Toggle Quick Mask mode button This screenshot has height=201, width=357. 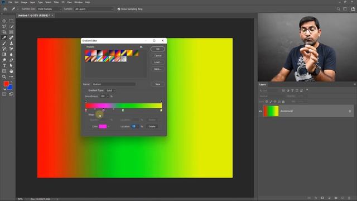[x=4, y=94]
